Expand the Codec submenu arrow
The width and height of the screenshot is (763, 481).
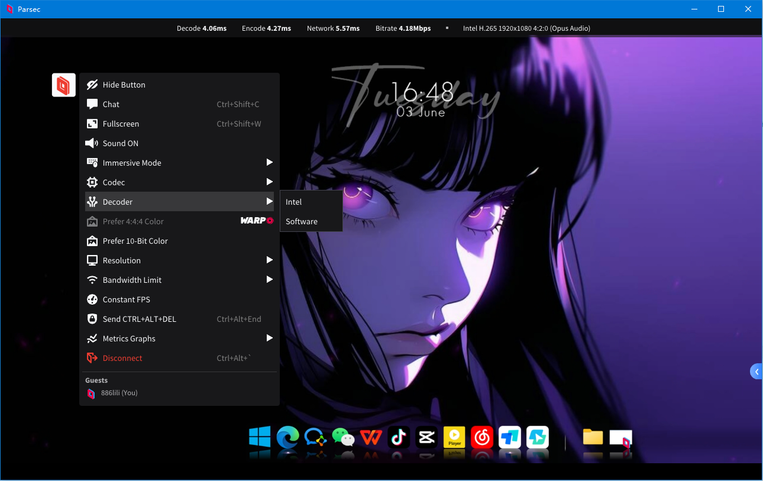(x=269, y=182)
